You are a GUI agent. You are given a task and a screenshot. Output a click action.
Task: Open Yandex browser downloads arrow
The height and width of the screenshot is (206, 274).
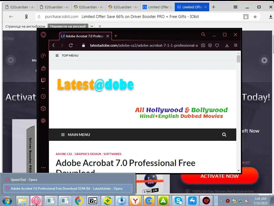point(271,17)
